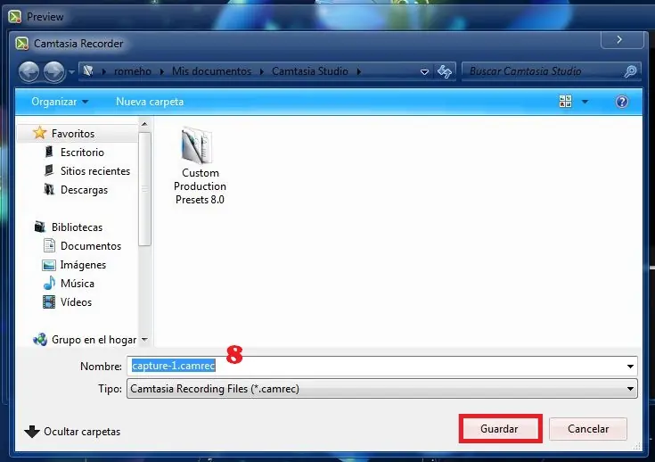Click the Cancelar button
Viewport: 655px width, 462px height.
coord(588,428)
